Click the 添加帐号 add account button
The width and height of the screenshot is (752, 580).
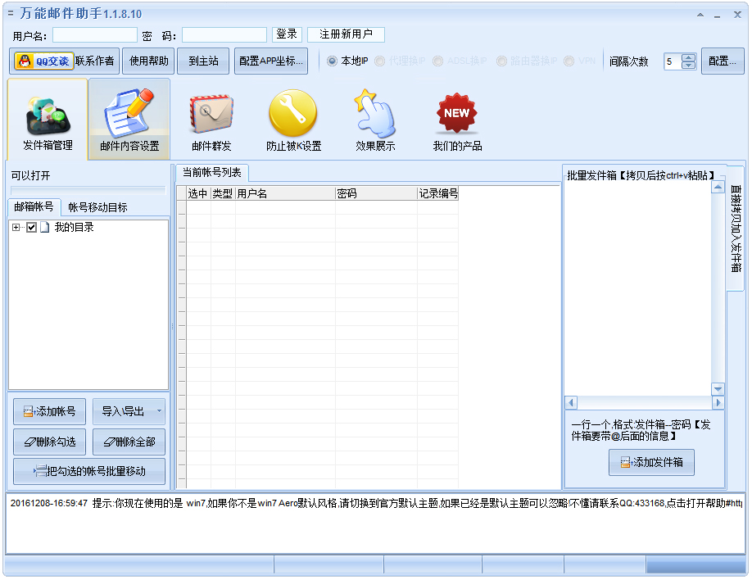point(48,411)
